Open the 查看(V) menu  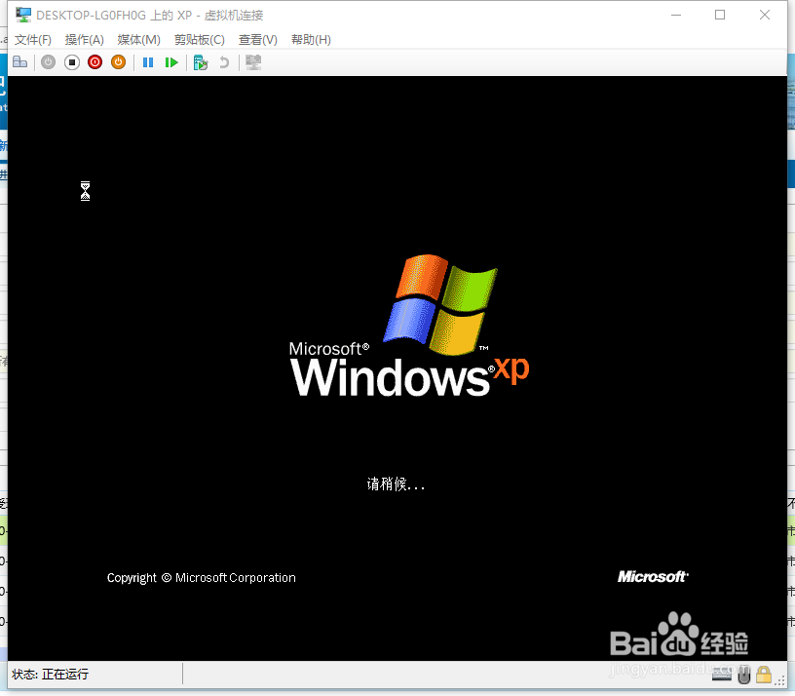(257, 40)
